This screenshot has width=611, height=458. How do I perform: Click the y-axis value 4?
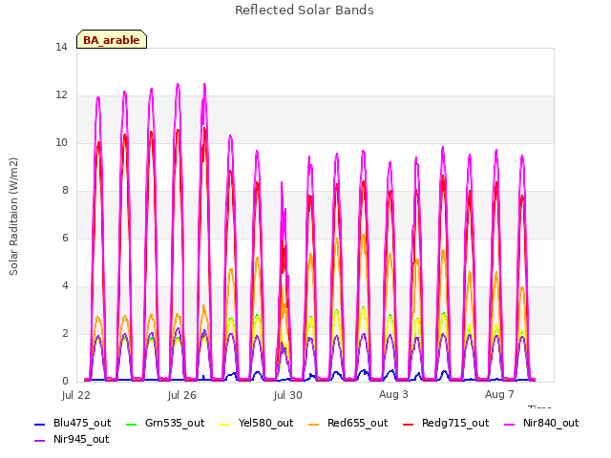[65, 286]
